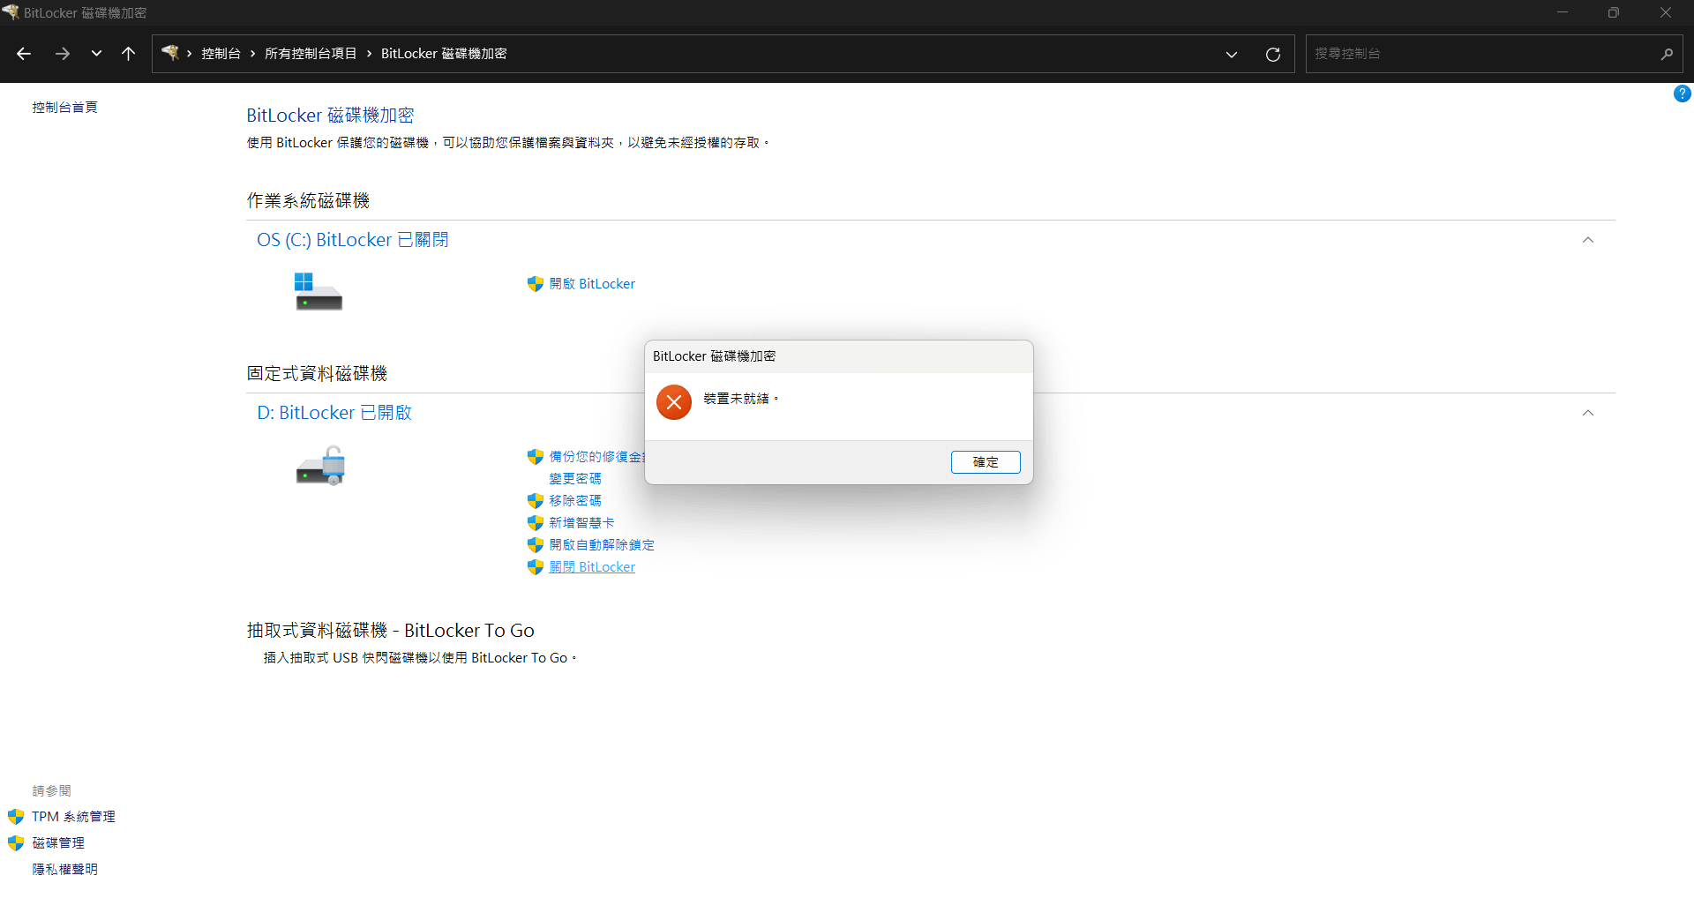
Task: Close the BitLocker window
Action: click(1666, 12)
